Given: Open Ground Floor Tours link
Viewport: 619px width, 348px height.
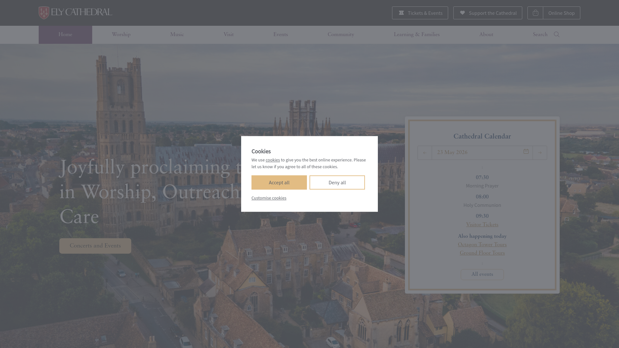Looking at the screenshot, I should click(x=482, y=253).
